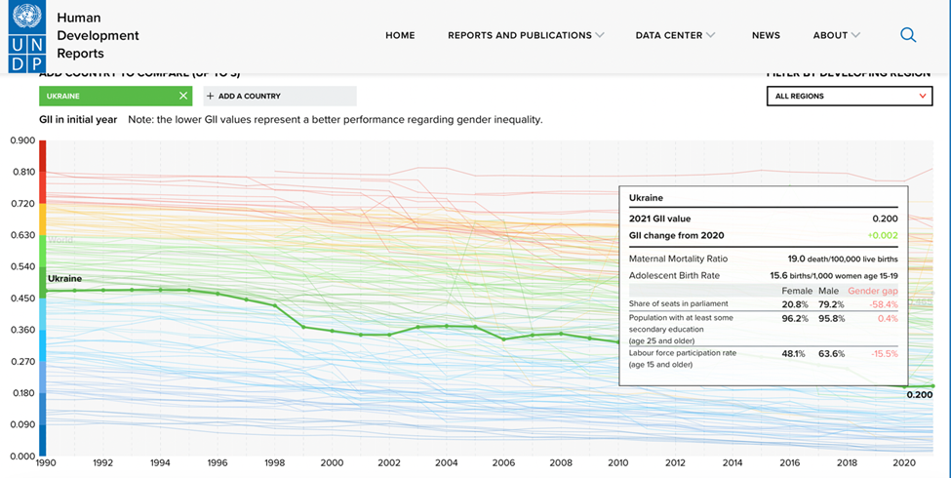Click the Adolescent Birth Rate row
Screen dimensions: 951x478
tap(763, 275)
